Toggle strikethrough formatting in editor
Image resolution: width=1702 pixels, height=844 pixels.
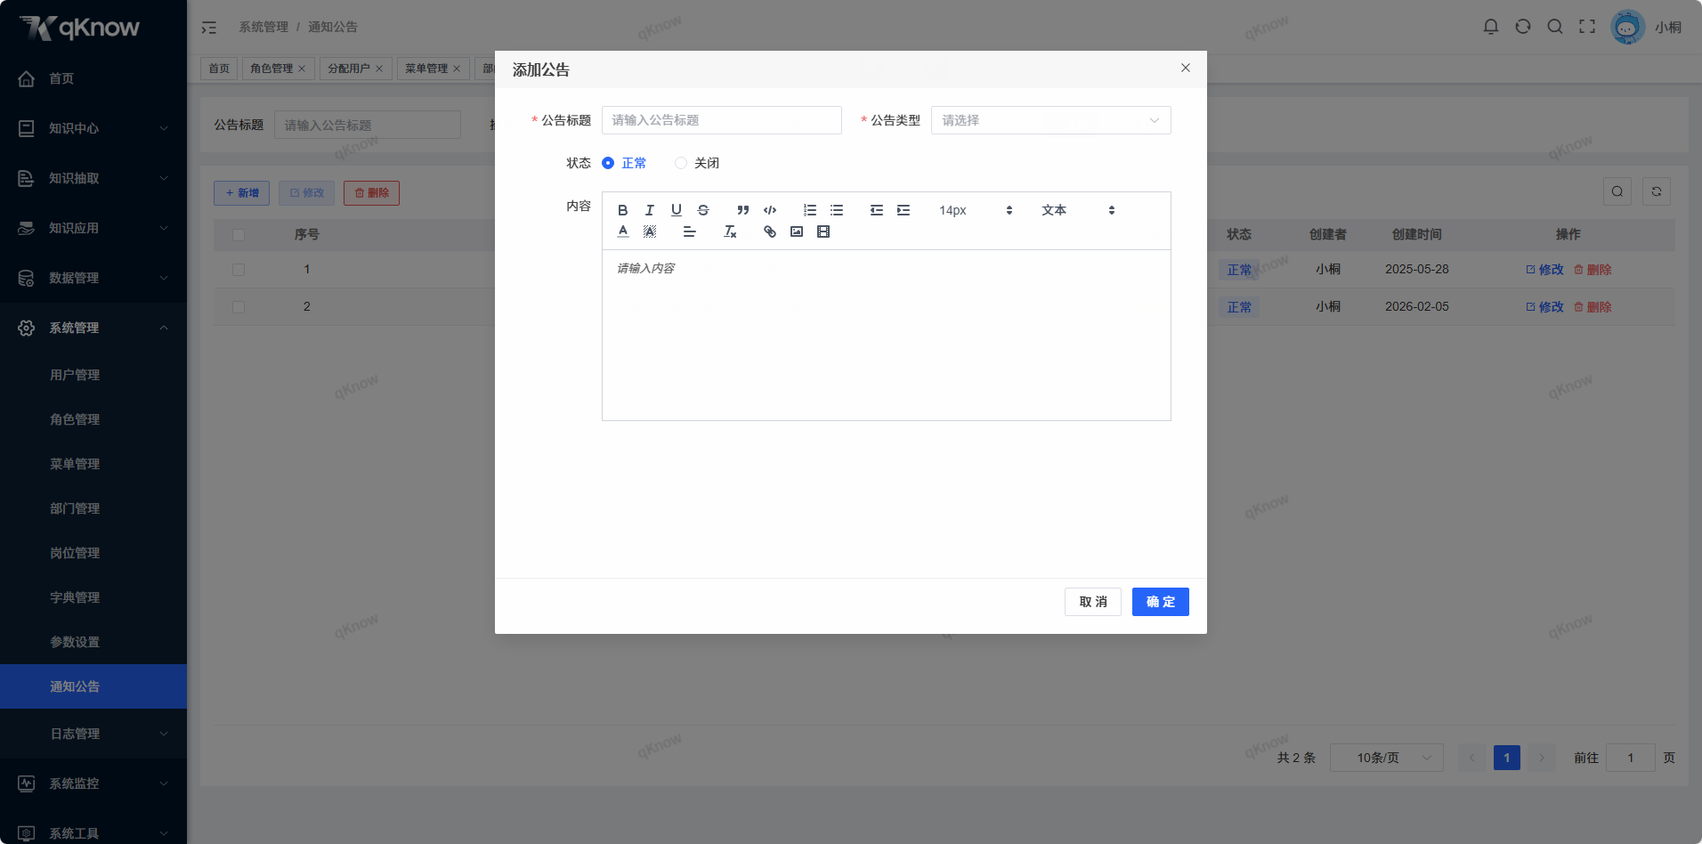(x=703, y=210)
